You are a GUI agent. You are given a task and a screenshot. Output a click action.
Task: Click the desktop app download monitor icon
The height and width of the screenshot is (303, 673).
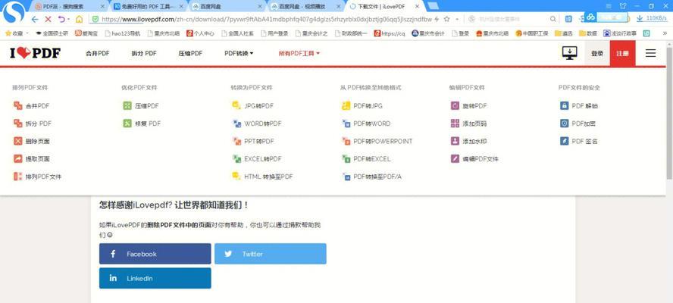(x=570, y=53)
